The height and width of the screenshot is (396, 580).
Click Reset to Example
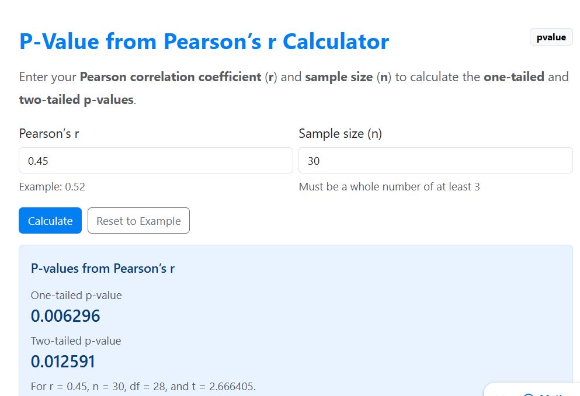point(138,220)
